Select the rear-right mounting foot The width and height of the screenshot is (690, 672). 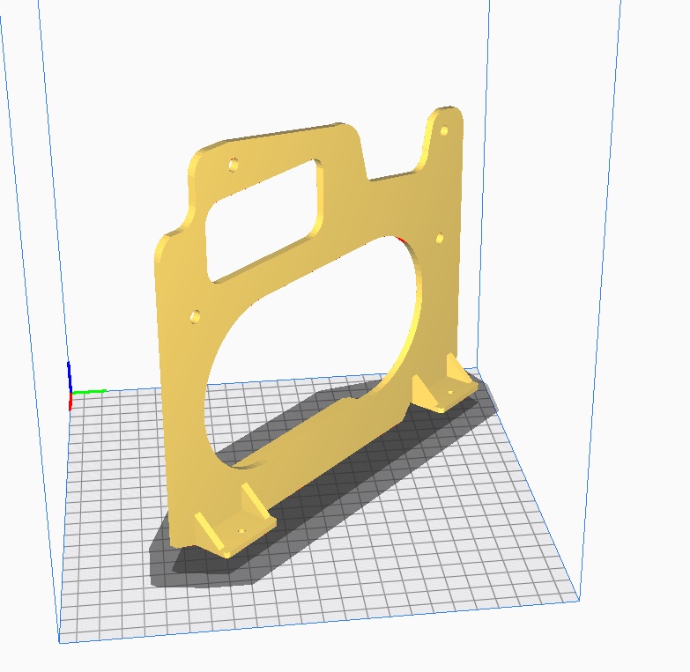click(445, 388)
